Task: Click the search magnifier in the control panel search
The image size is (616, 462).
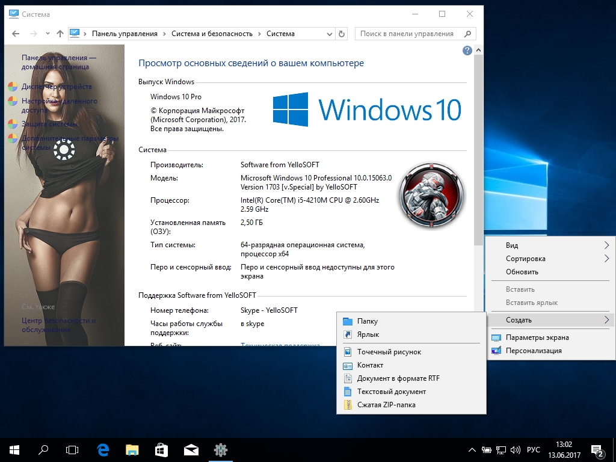Action: (x=467, y=34)
